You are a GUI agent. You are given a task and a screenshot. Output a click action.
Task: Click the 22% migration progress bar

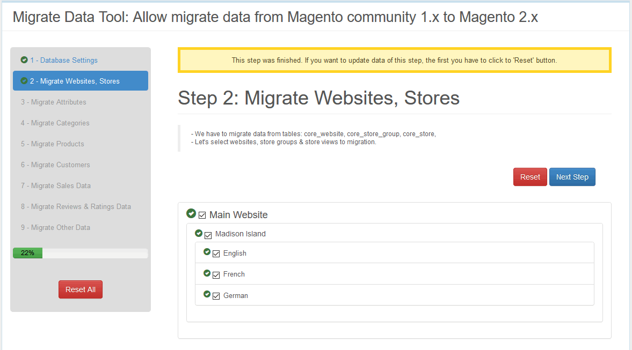(81, 253)
